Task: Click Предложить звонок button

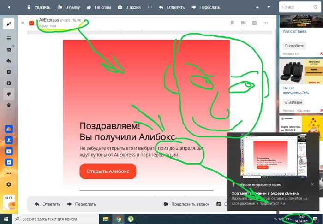Action: [x=186, y=204]
